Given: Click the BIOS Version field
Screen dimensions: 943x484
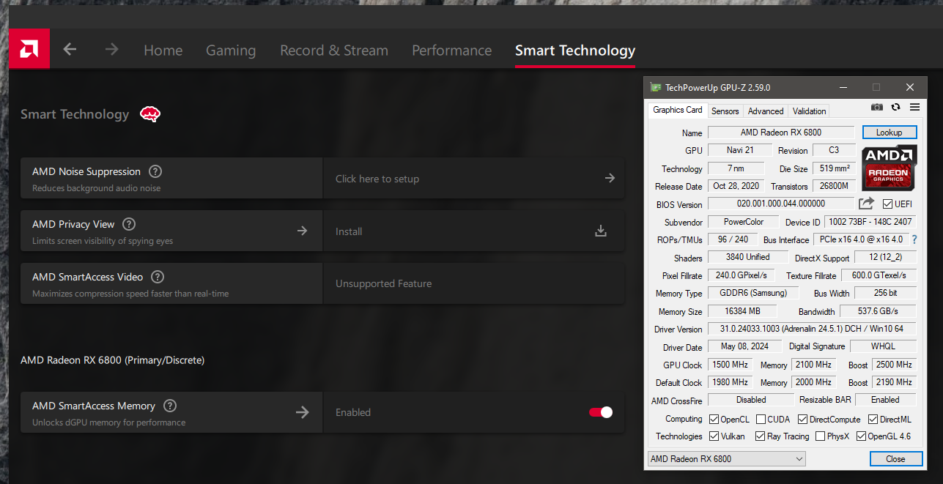Looking at the screenshot, I should tap(781, 204).
